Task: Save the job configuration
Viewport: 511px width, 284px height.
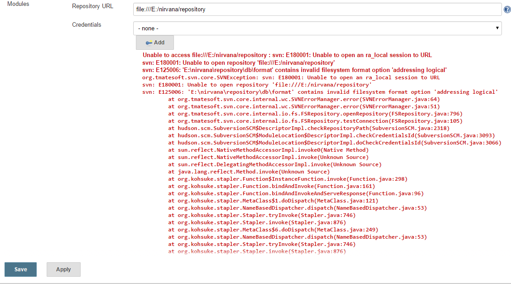Action: pos(20,269)
